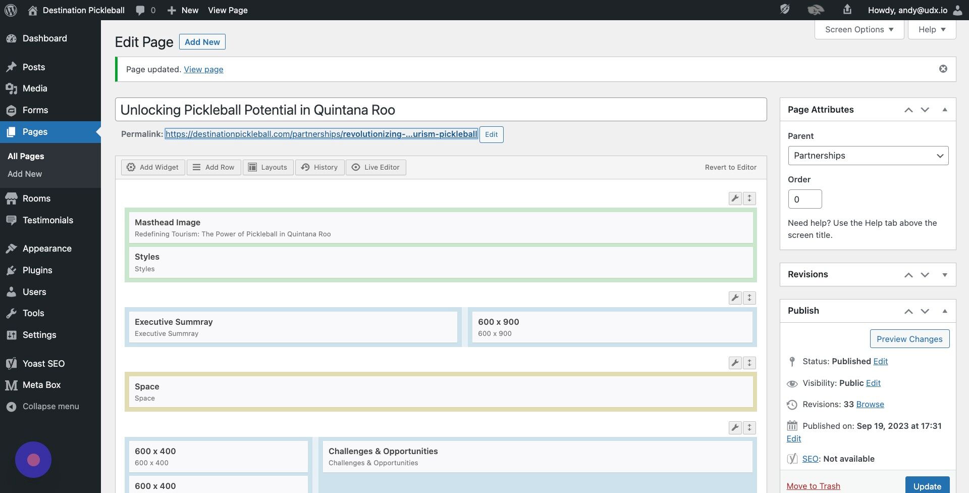This screenshot has width=969, height=493.
Task: Click the calendar icon next to Published on
Action: (792, 426)
